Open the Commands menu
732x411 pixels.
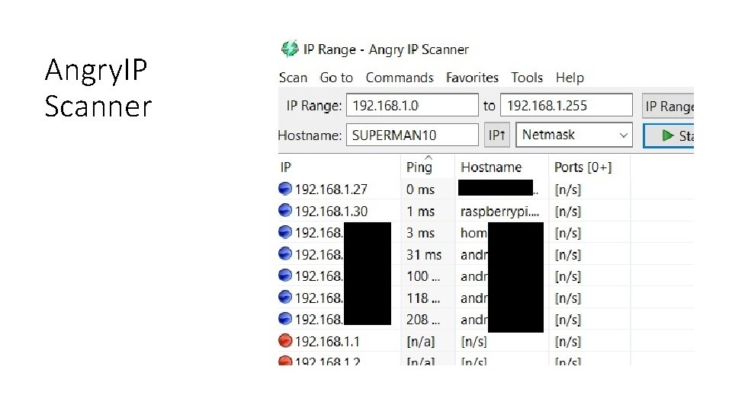click(399, 78)
